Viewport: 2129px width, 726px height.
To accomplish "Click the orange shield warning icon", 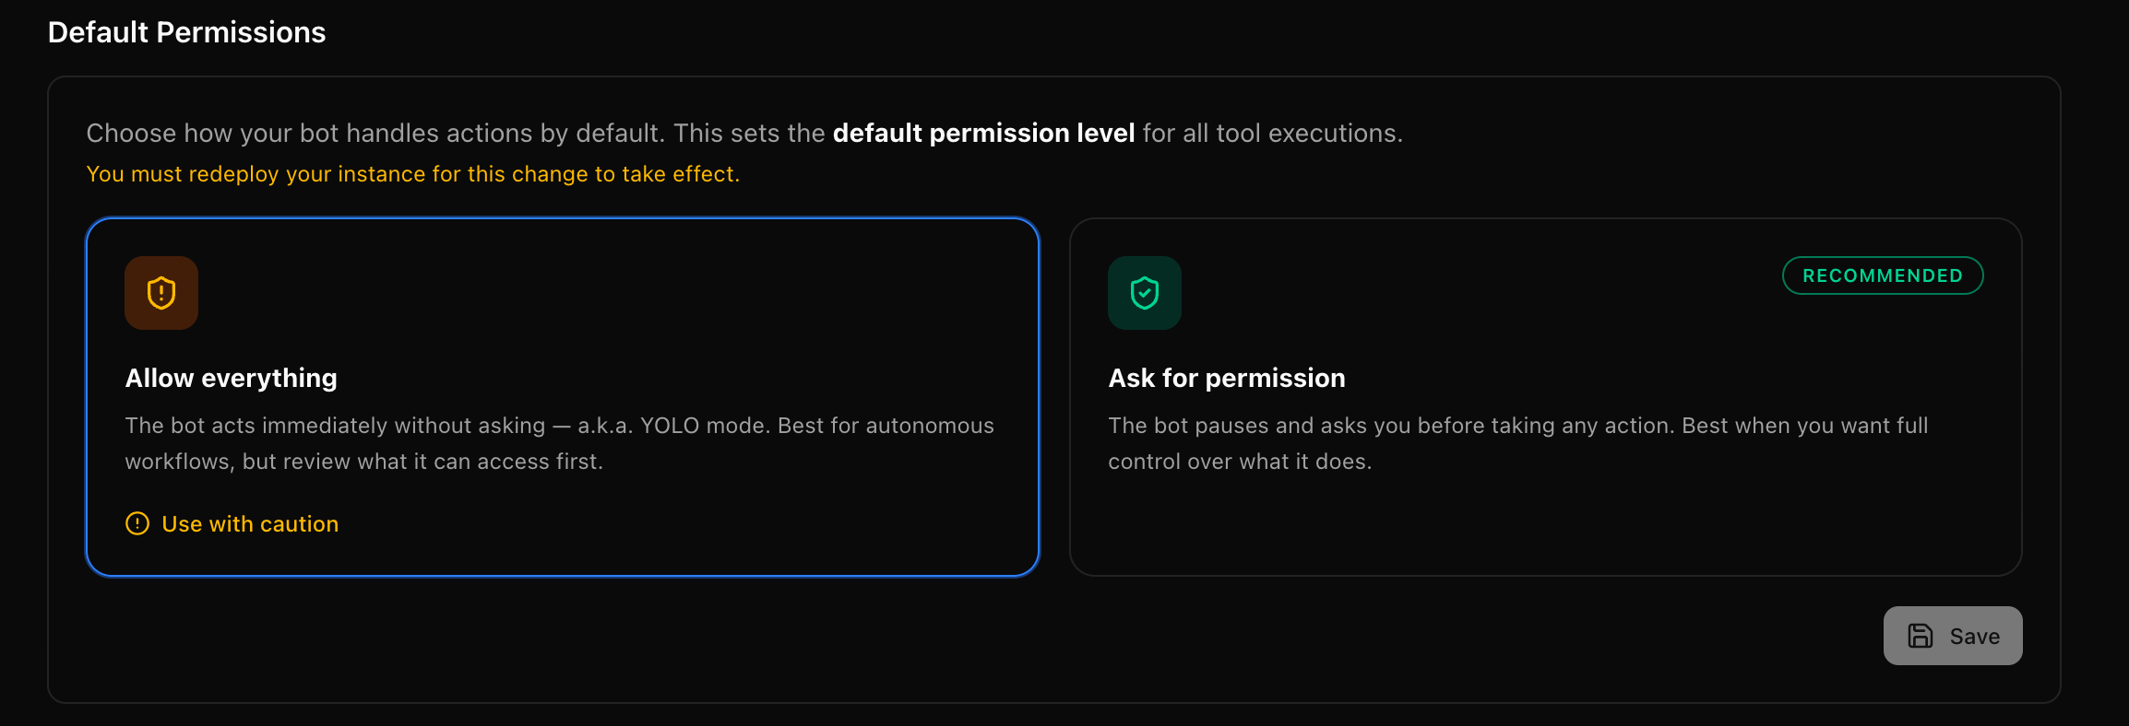I will [161, 293].
